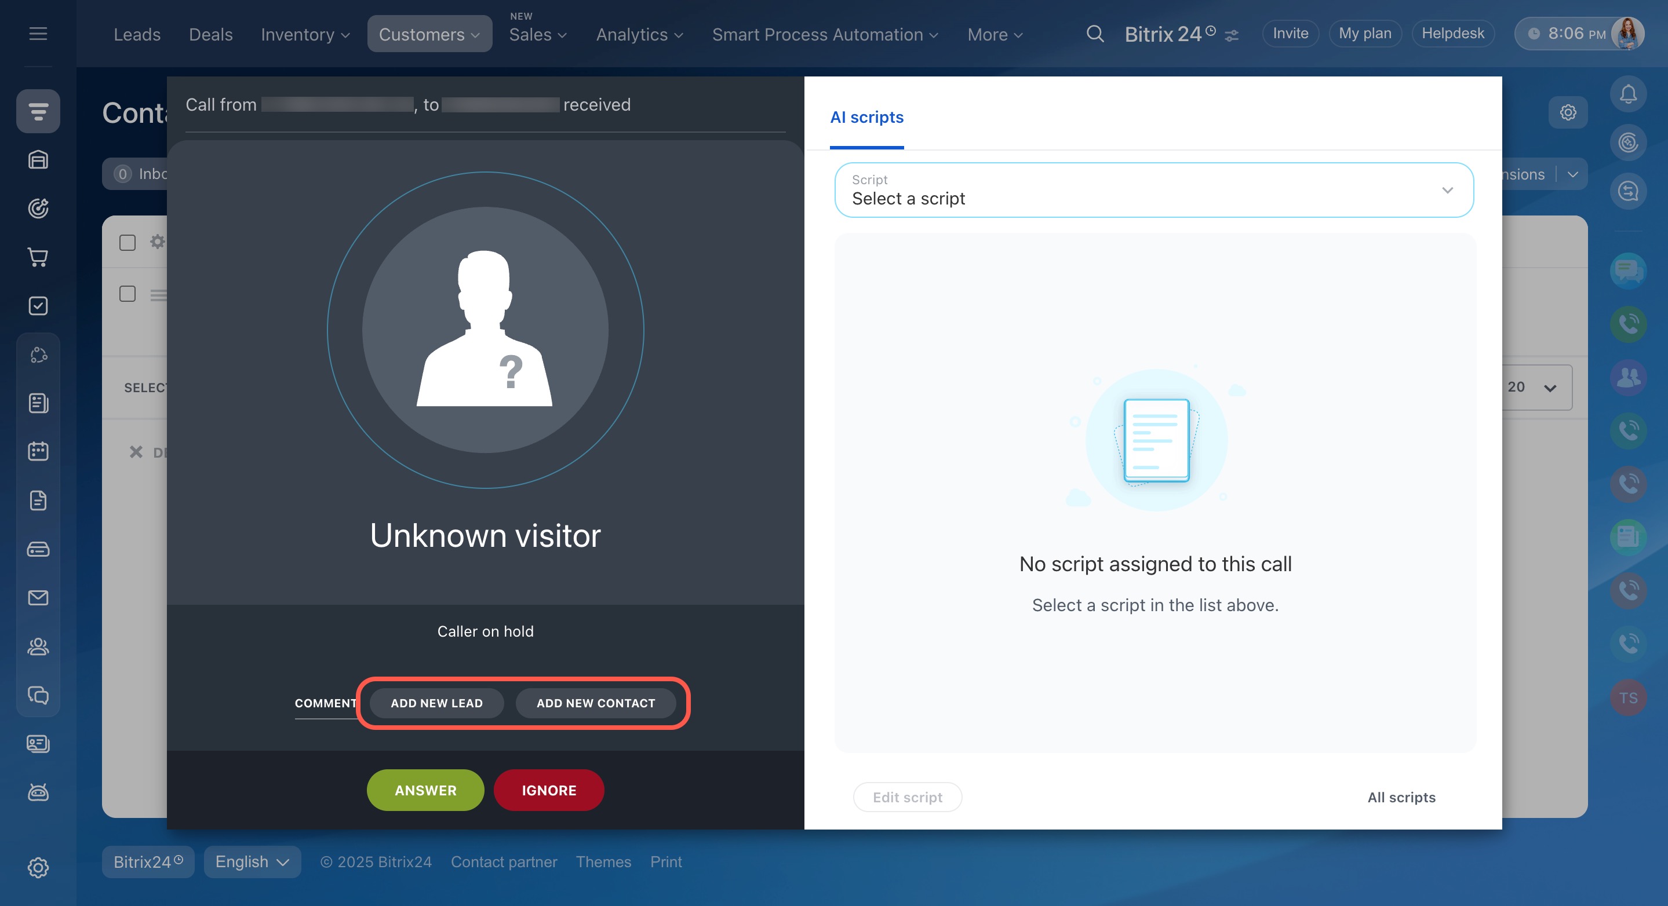Image resolution: width=1668 pixels, height=906 pixels.
Task: Open the English language dropdown
Action: tap(252, 862)
